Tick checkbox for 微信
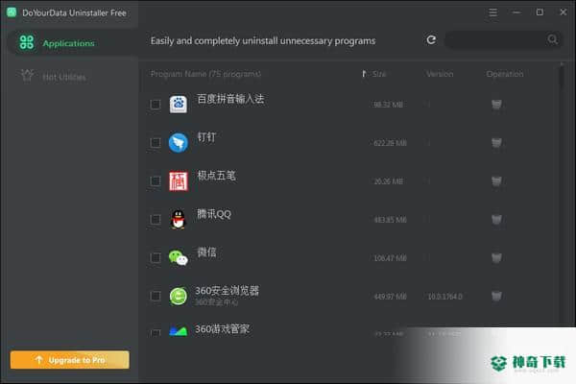 (x=156, y=257)
